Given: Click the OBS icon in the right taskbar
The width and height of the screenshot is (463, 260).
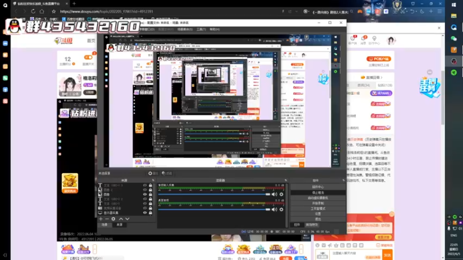Looking at the screenshot, I should point(454,61).
